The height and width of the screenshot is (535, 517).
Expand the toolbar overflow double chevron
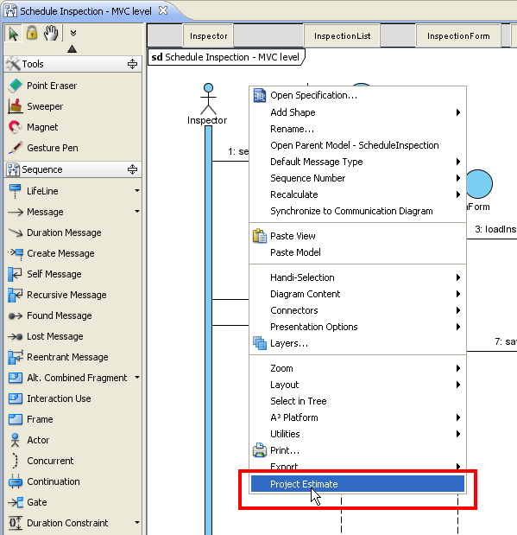click(x=73, y=33)
